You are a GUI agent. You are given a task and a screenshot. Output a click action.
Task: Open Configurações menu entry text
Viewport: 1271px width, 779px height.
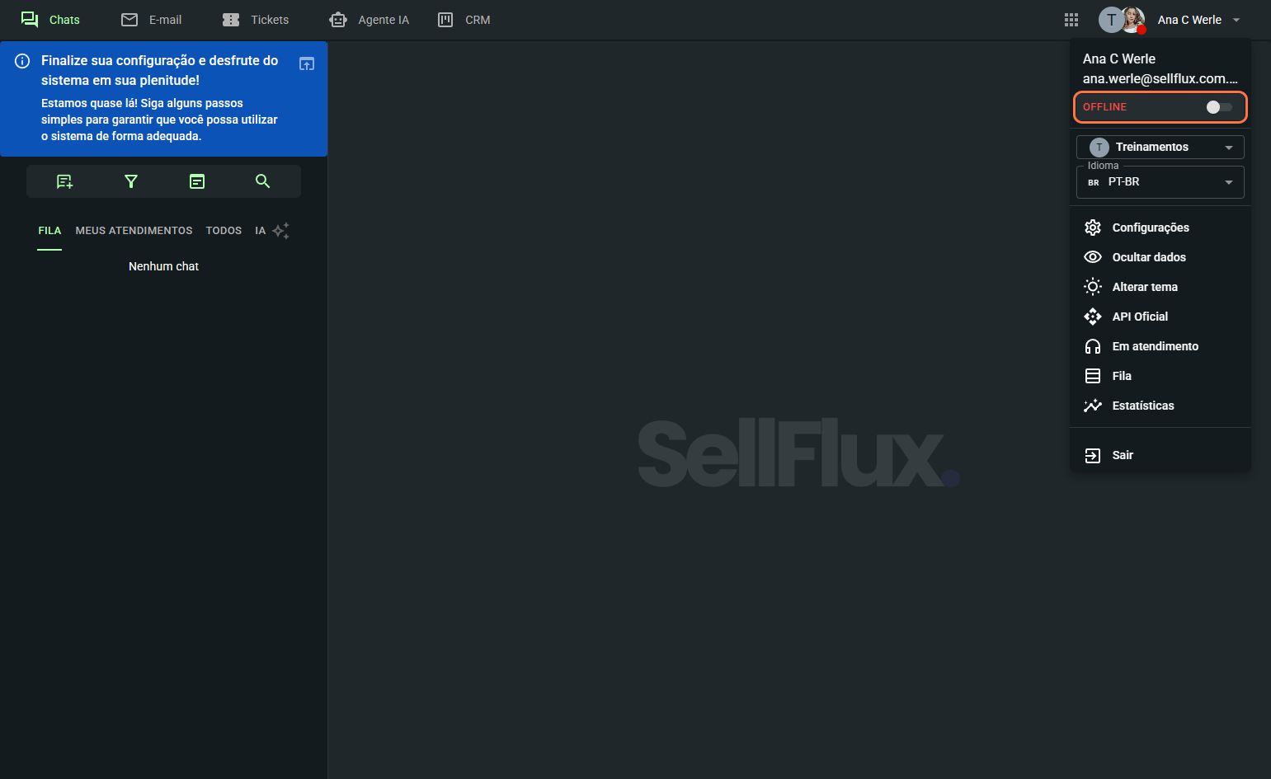tap(1151, 228)
